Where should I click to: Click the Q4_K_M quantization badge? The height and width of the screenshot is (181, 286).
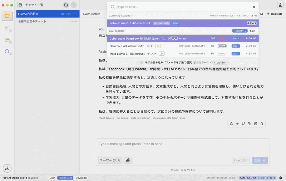(x=152, y=54)
